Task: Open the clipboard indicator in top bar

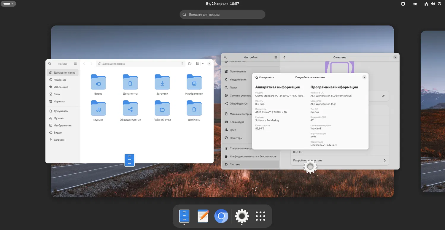Action: pyautogui.click(x=403, y=4)
